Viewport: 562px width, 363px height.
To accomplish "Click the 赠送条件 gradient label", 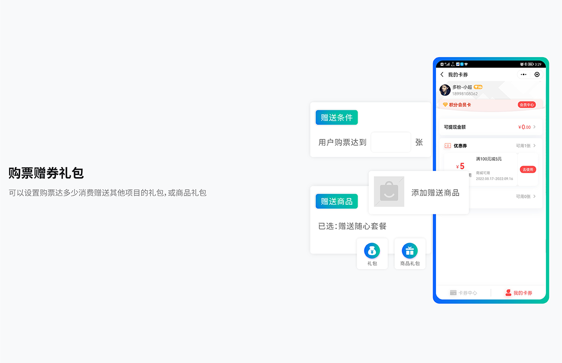I will pyautogui.click(x=337, y=118).
